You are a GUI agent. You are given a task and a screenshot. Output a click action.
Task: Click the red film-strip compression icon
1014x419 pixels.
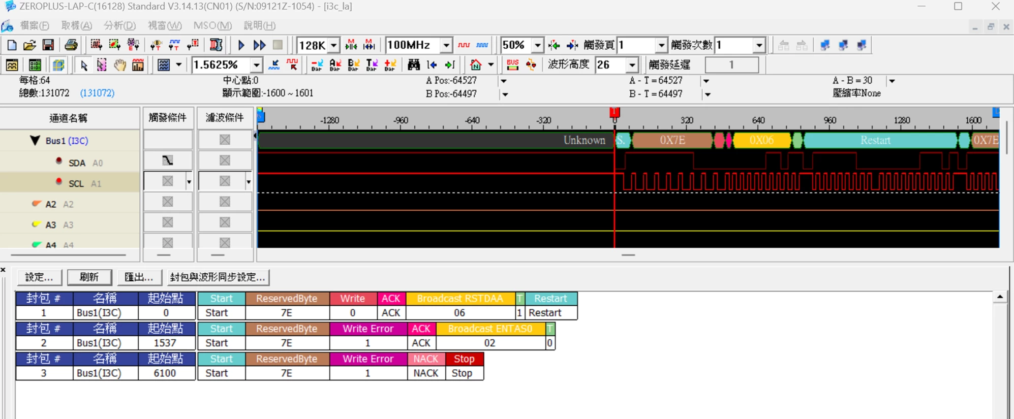pos(216,45)
